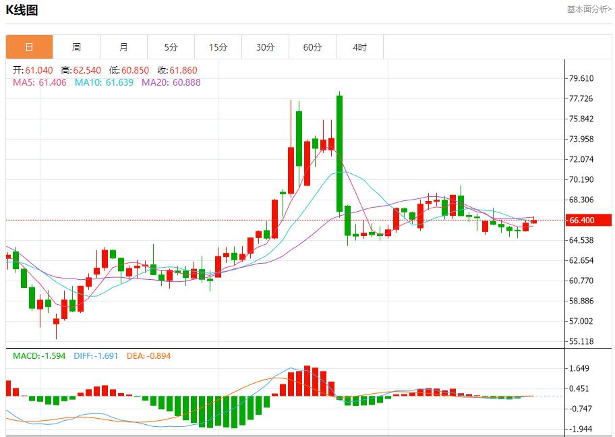Click the K线图 chart title
The width and height of the screenshot is (615, 437).
pos(22,9)
